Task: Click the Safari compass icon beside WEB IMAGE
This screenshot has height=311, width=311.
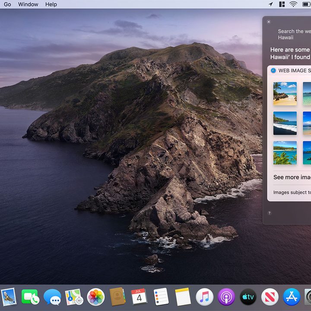Action: coord(273,70)
